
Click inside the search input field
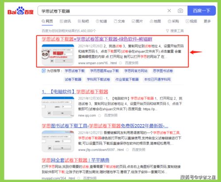coord(103,11)
